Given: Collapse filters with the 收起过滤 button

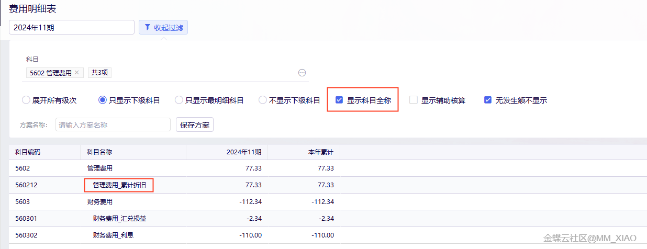Looking at the screenshot, I should click(x=163, y=28).
